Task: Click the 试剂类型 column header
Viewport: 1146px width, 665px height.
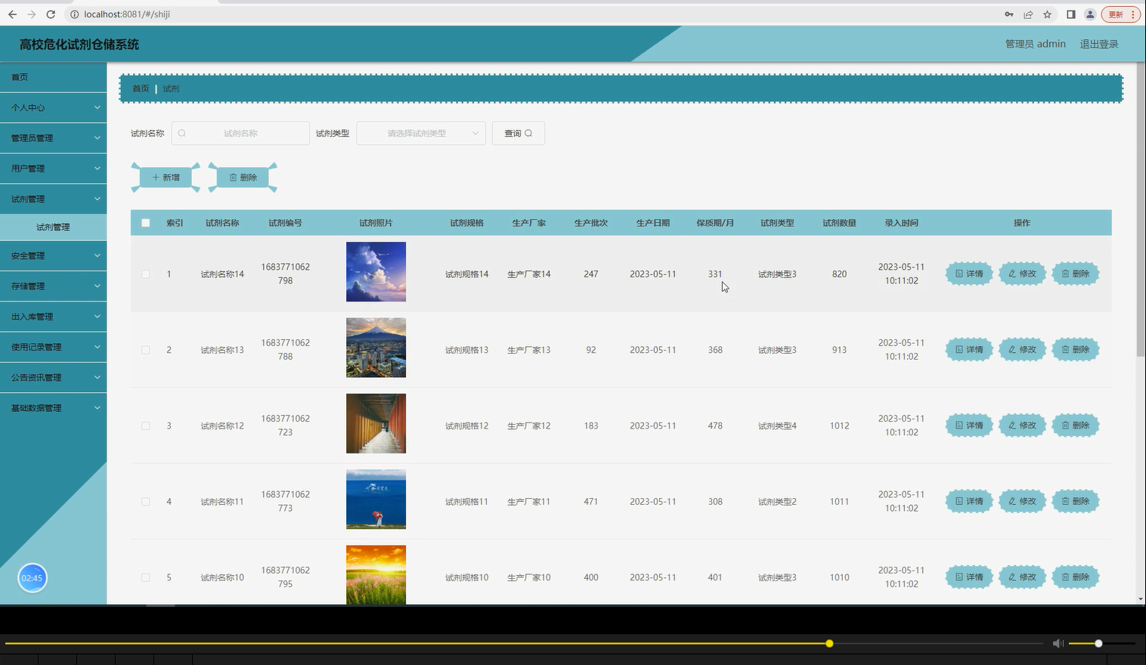Action: (x=777, y=223)
